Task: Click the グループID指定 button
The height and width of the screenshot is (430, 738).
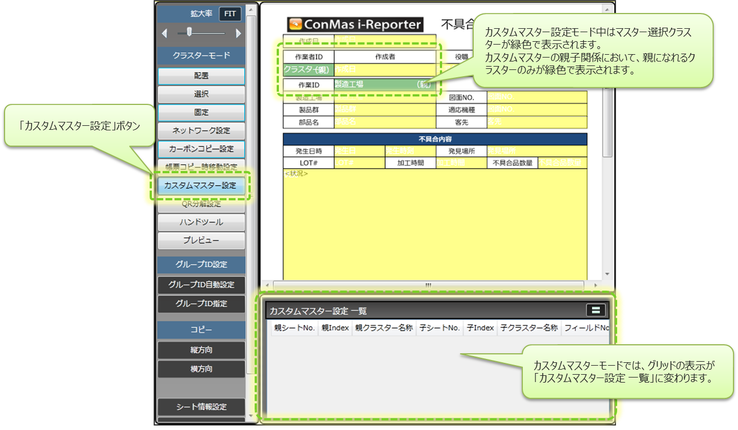Action: (x=201, y=304)
